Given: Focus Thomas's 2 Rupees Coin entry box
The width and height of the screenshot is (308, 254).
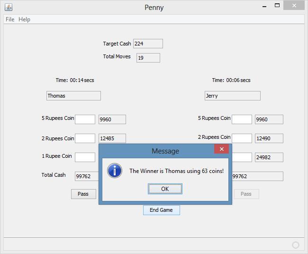Looking at the screenshot, I should coord(85,138).
